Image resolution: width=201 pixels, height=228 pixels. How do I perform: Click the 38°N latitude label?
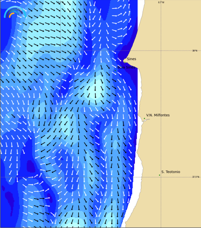195,51
